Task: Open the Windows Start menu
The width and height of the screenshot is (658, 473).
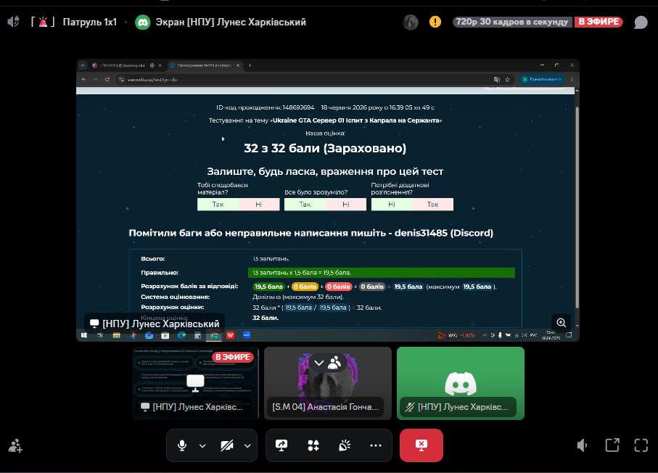Action: tap(84, 335)
